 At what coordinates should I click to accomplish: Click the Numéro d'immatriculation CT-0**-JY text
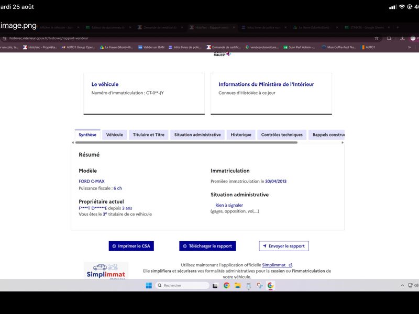(x=127, y=93)
